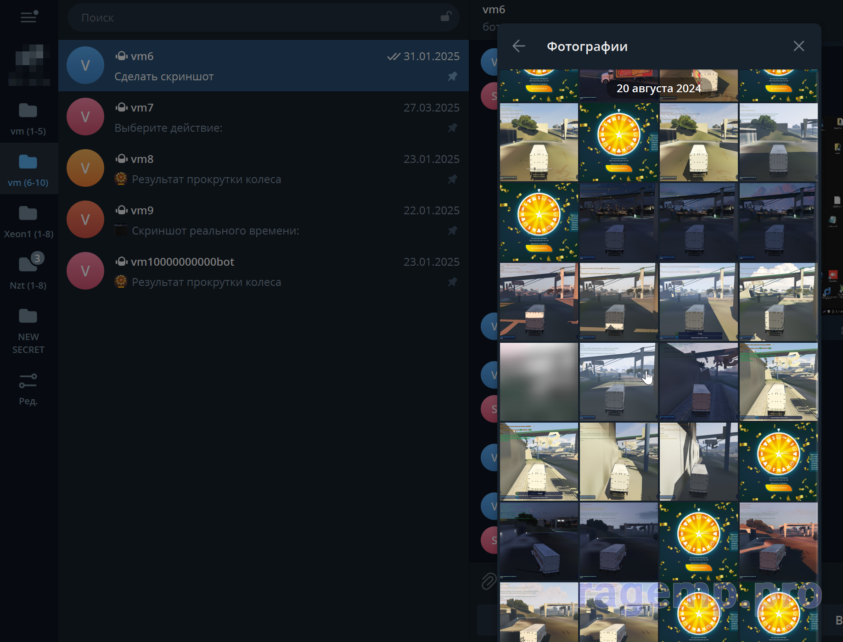Open the vm8 bot chat
The width and height of the screenshot is (843, 642).
coord(263,168)
